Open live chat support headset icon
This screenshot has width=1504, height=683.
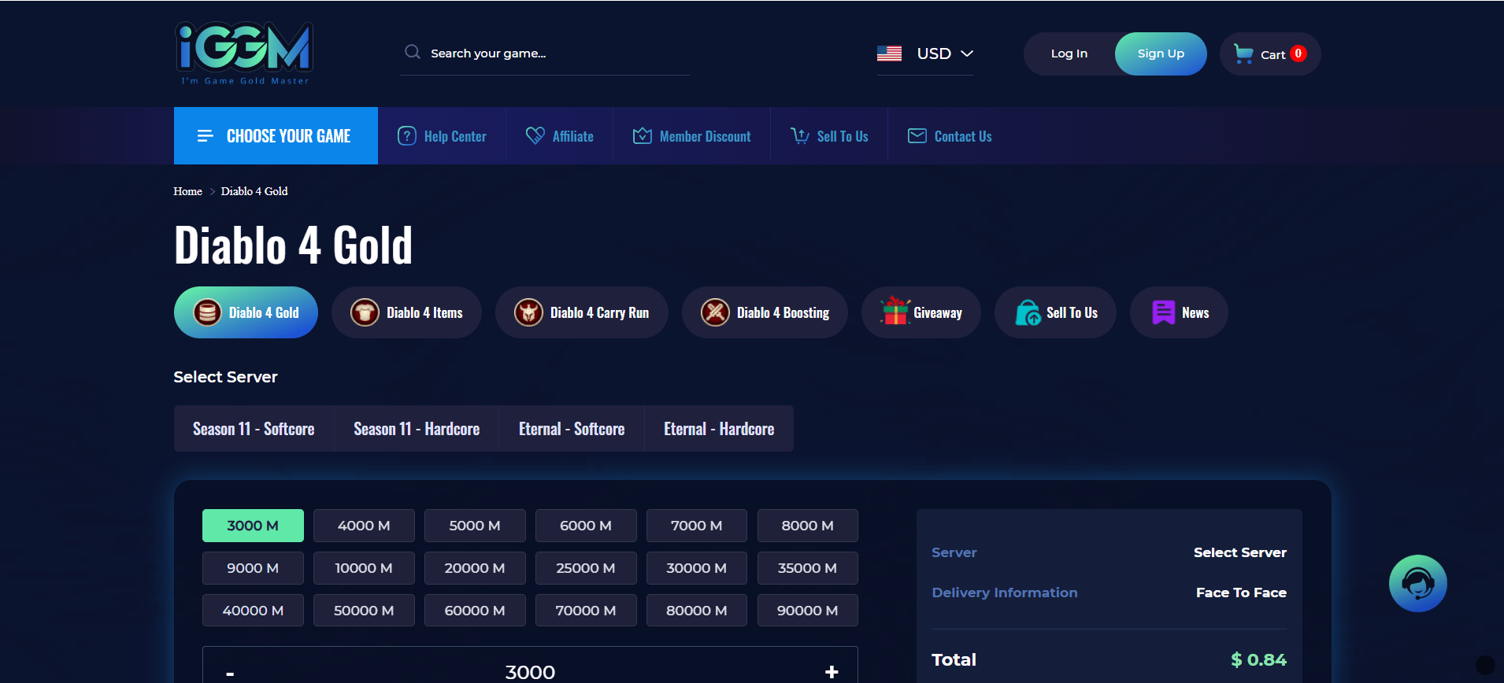1417,584
